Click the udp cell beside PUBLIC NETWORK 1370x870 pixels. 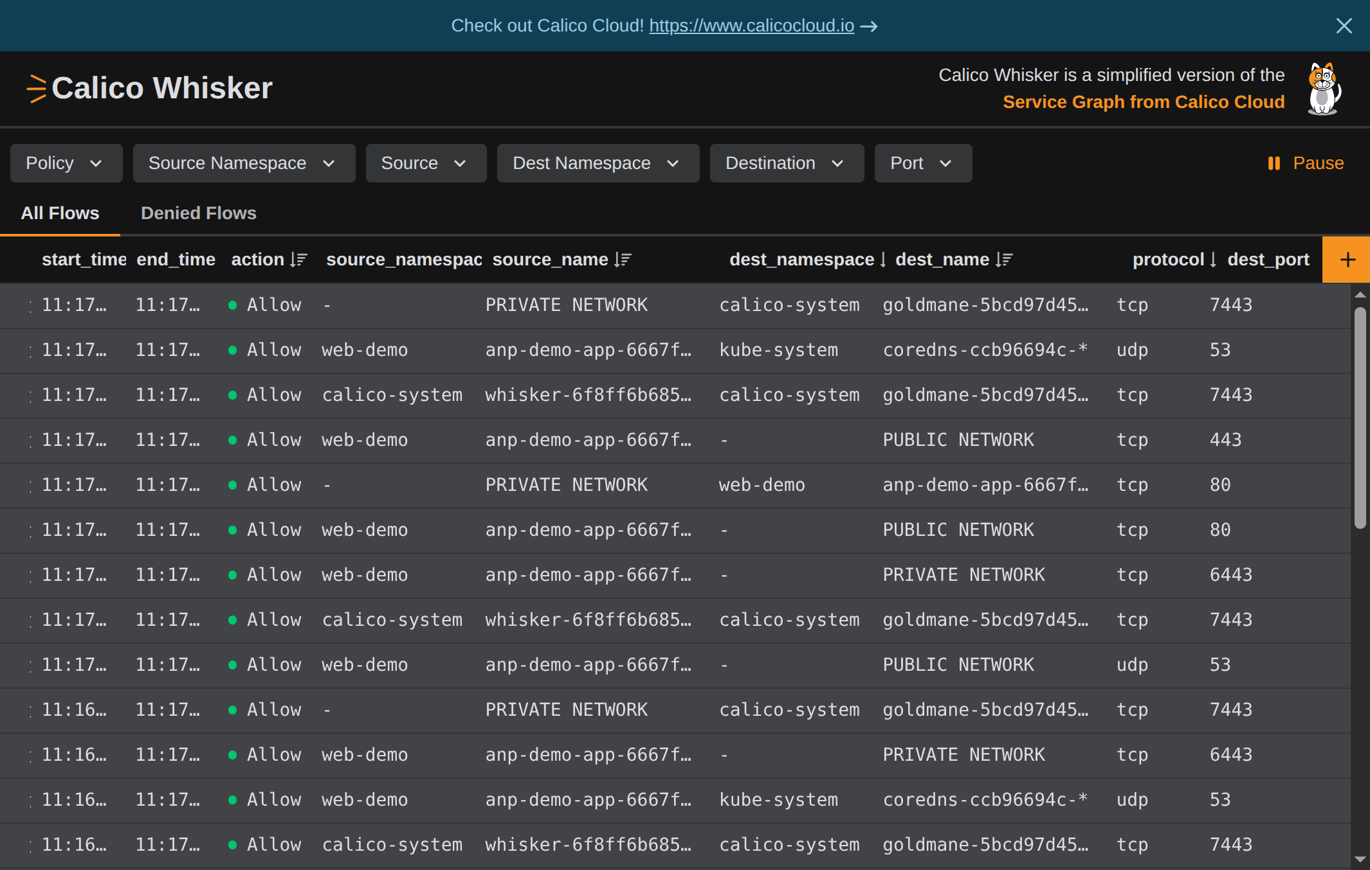[x=1132, y=665]
